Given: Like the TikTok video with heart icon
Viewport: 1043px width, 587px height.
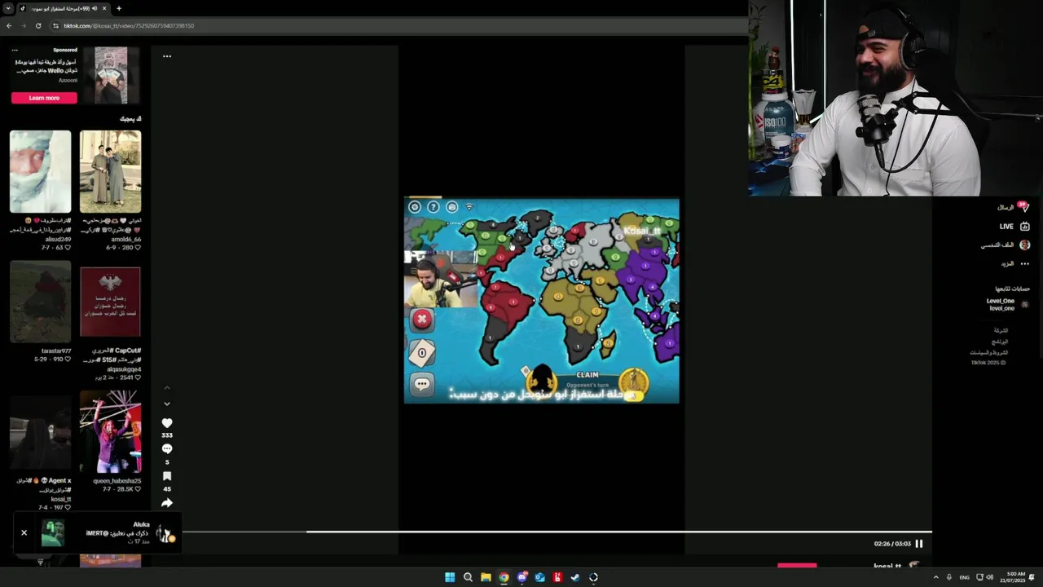Looking at the screenshot, I should click(167, 423).
